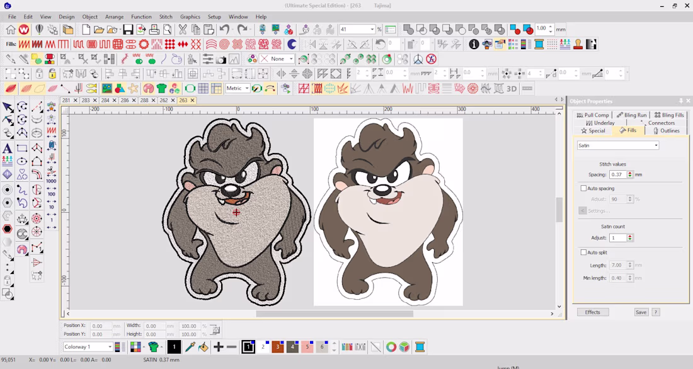This screenshot has width=693, height=369.
Task: Click the Spacing value input field
Action: [x=618, y=174]
